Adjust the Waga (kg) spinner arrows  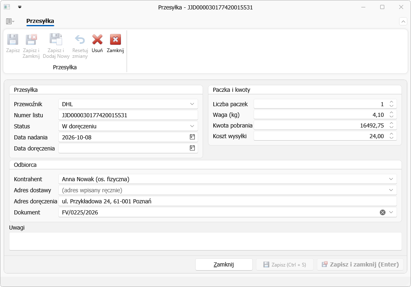pyautogui.click(x=391, y=114)
